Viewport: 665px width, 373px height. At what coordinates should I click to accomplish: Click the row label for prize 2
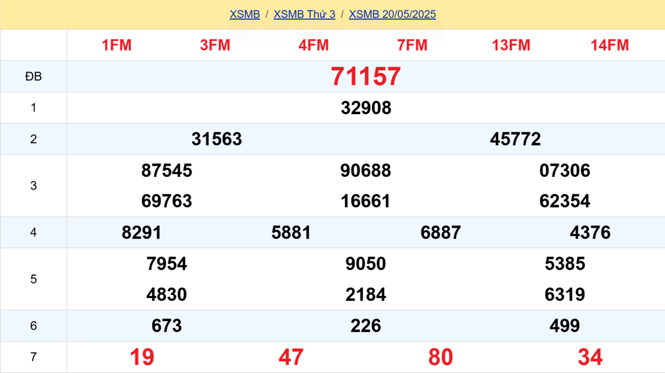(33, 139)
